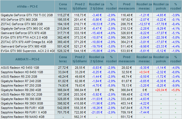Click the -6,30 € half-year difference

pyautogui.click(x=161, y=81)
